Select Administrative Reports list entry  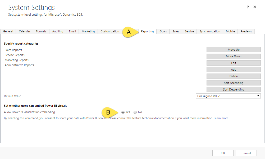click(x=19, y=65)
